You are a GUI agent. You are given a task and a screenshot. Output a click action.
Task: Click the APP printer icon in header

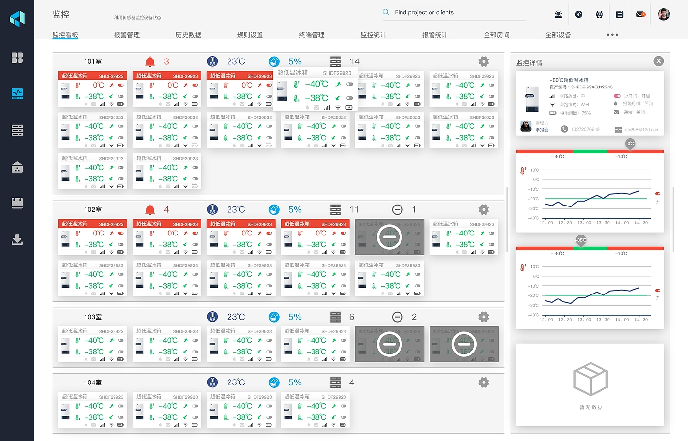pos(599,14)
